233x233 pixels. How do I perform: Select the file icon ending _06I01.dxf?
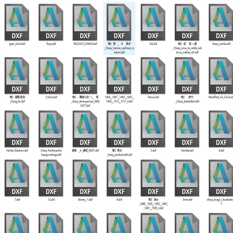[x=85, y=129]
